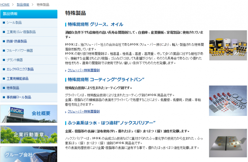Image resolution: width=248 pixels, height=162 pixels.
Task: Open the 企業行動憲章 banner
Action: [29, 135]
